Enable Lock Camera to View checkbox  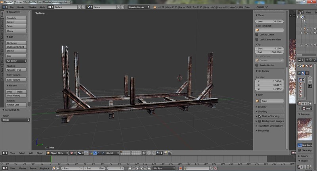click(x=257, y=40)
